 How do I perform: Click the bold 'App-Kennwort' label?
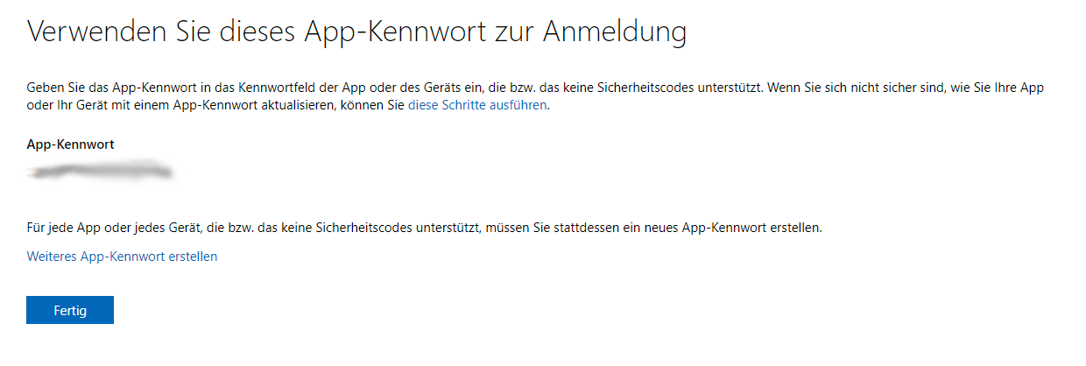(70, 144)
